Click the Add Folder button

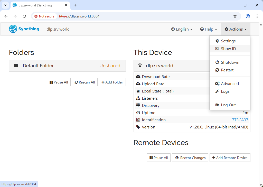coord(112,82)
